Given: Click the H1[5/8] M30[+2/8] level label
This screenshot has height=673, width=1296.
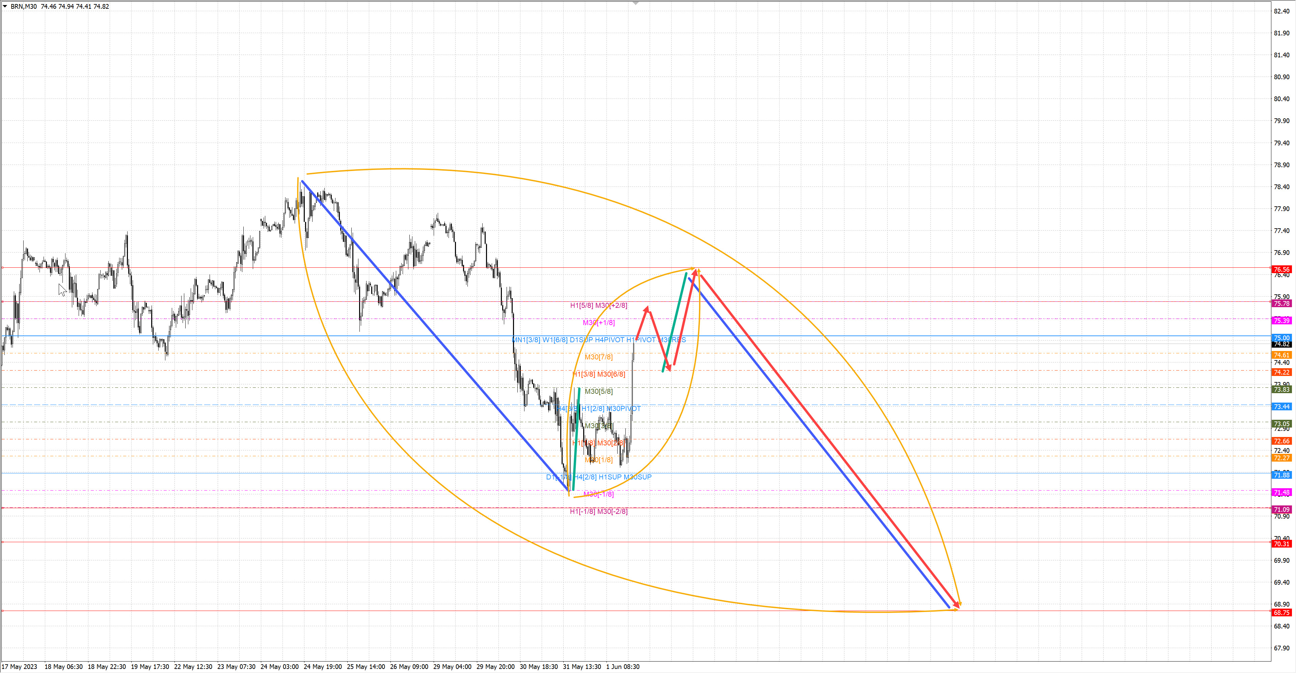Looking at the screenshot, I should pos(598,305).
